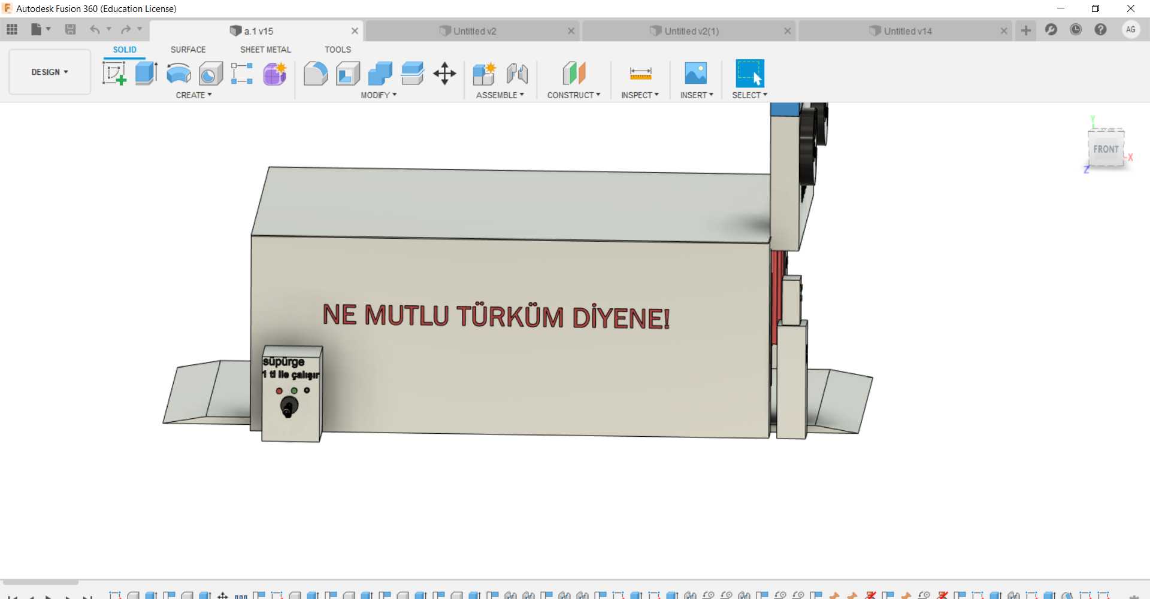This screenshot has height=599, width=1150.
Task: Open the undo history dropdown arrow
Action: [x=109, y=29]
